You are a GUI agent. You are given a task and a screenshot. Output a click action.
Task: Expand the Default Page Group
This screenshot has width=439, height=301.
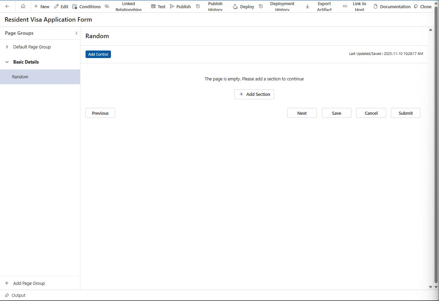[7, 47]
